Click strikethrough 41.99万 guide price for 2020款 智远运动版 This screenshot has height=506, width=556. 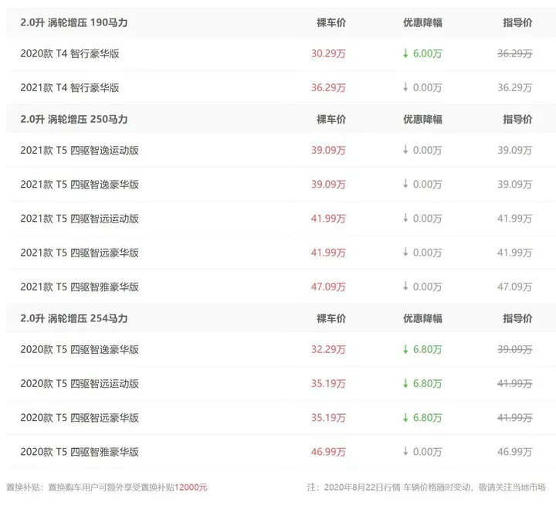(x=515, y=384)
